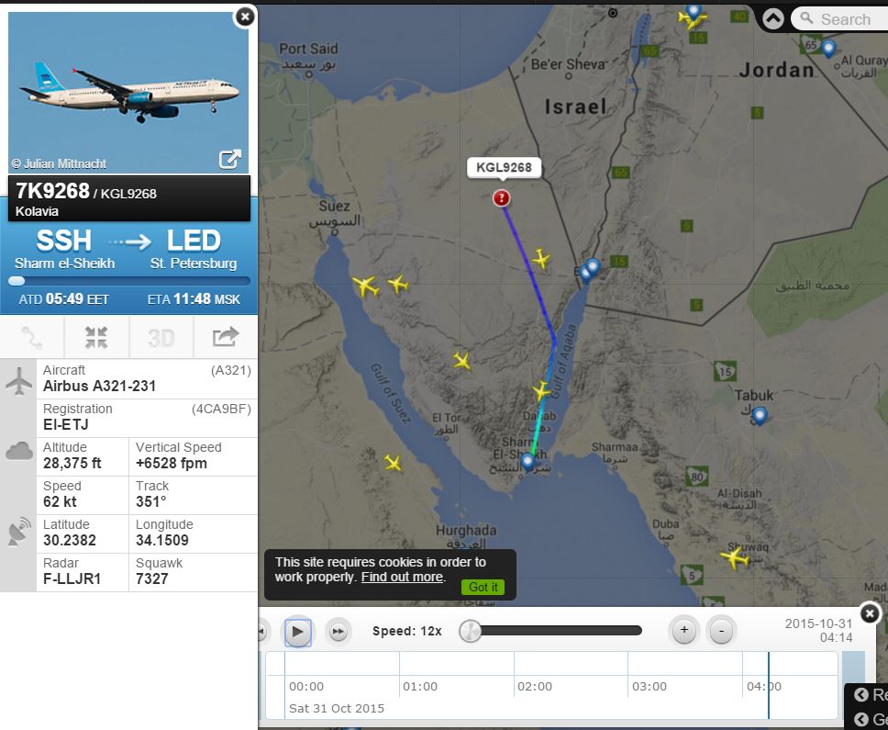Toggle the collapse arrows follow icon
Image resolution: width=888 pixels, height=730 pixels.
point(96,337)
